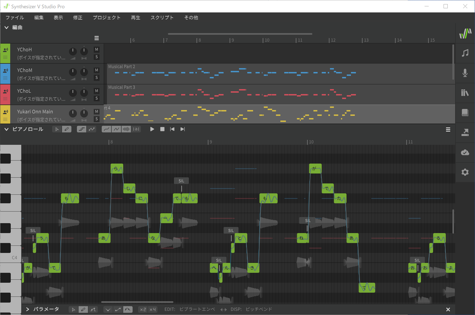Toggle smooth pitch curve display
Screen dimensions: 475x315
pos(106,129)
